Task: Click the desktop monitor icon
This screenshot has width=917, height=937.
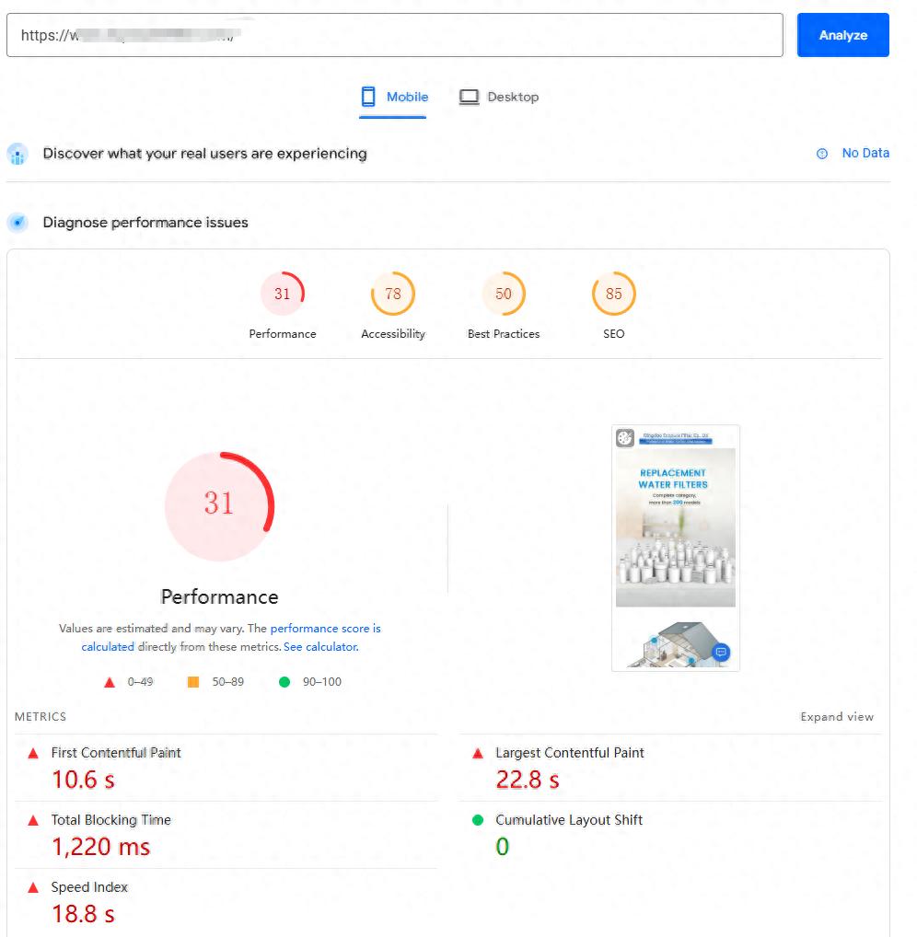Action: 470,98
